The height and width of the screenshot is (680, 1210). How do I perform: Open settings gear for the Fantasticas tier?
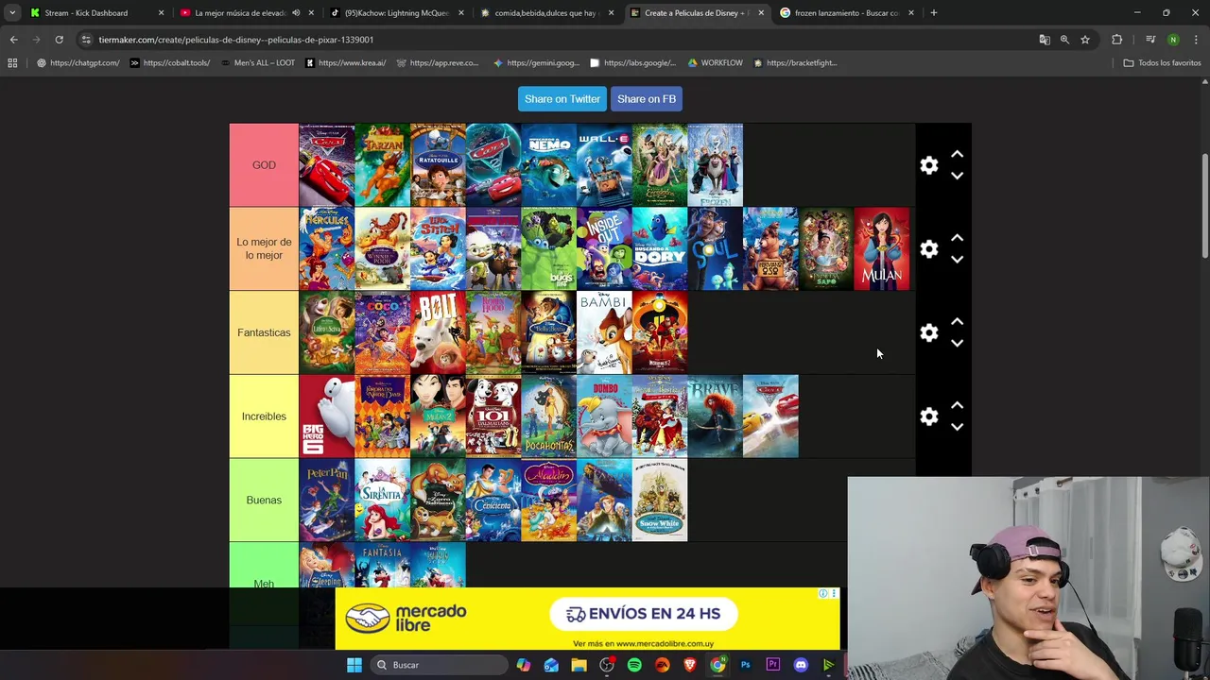[929, 332]
